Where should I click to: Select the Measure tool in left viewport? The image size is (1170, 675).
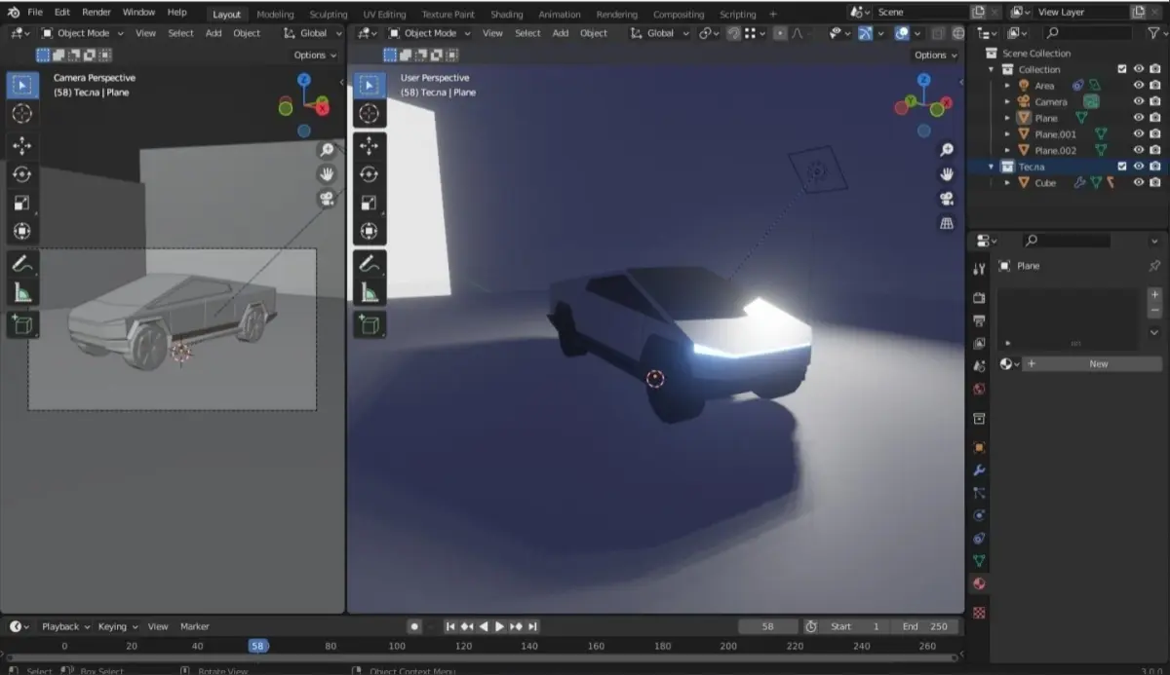tap(21, 291)
